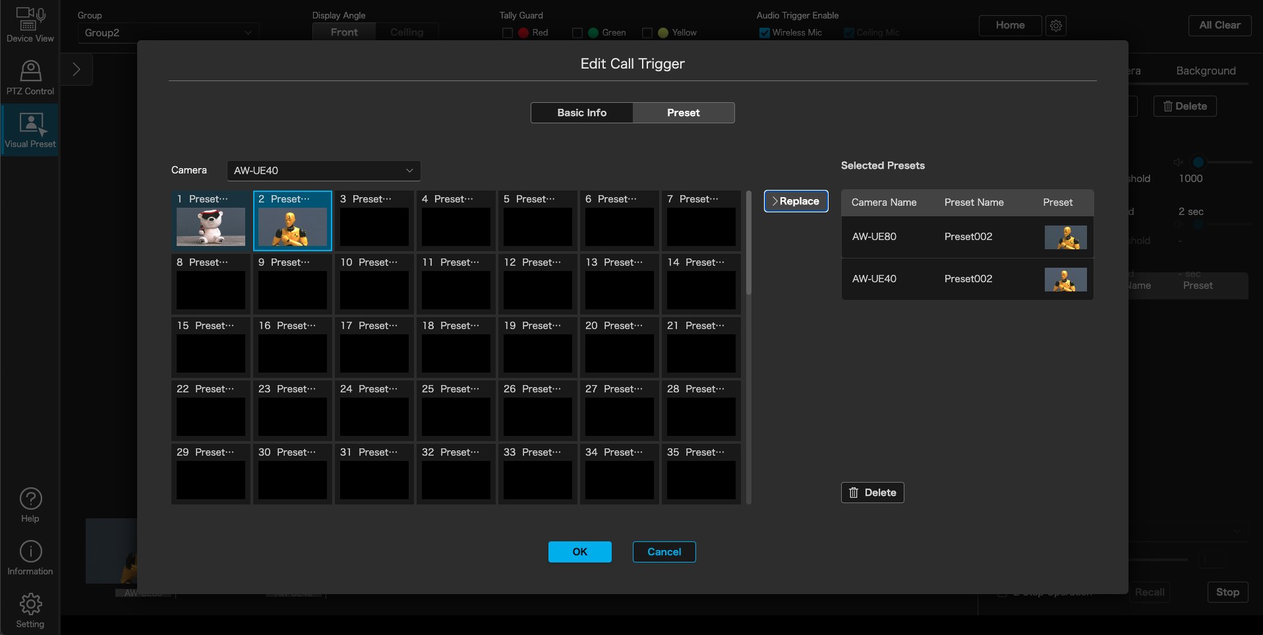This screenshot has width=1263, height=635.
Task: Click the Camera Name column header
Action: pos(884,202)
